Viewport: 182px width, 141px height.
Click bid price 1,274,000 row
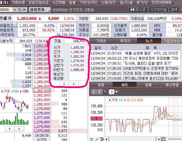click(x=42, y=131)
